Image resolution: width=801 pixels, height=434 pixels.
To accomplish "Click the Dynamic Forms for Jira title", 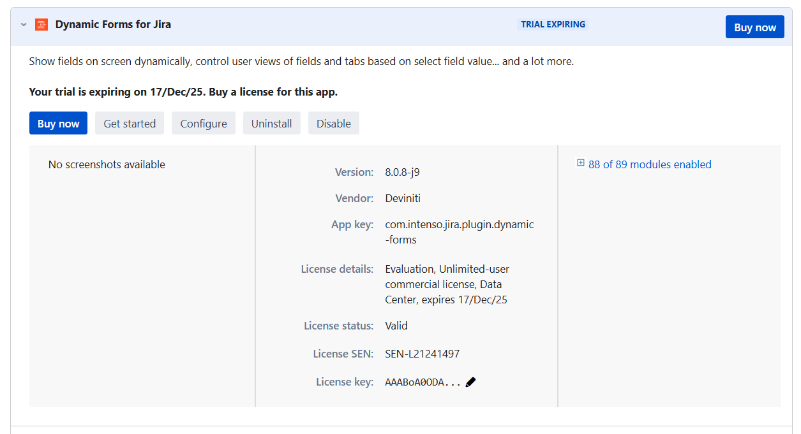I will pos(113,25).
